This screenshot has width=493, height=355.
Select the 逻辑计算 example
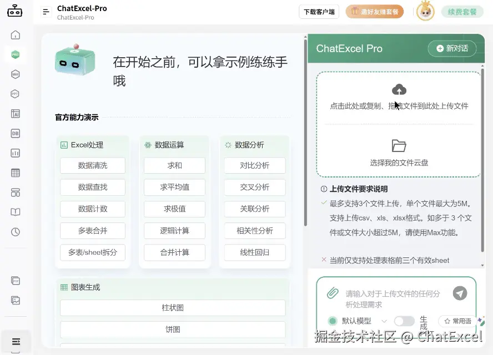pyautogui.click(x=174, y=231)
